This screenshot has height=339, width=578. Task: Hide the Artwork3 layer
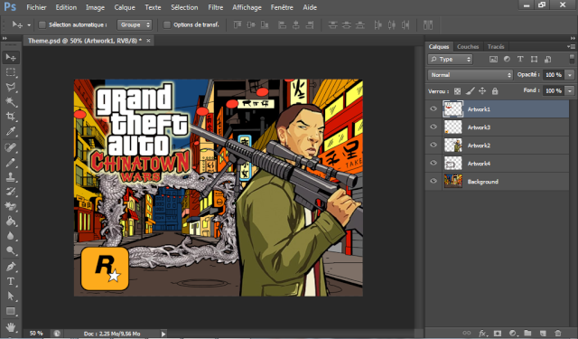point(433,127)
